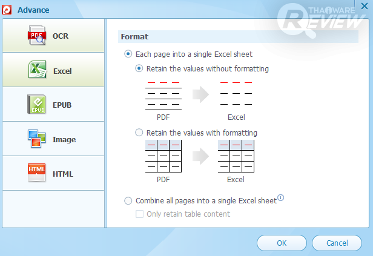The image size is (373, 256).
Task: Go to the Image settings tab
Action: pyautogui.click(x=53, y=139)
